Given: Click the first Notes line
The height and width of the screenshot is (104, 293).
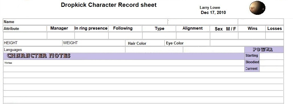Looking at the screenshot, I should point(124,63).
